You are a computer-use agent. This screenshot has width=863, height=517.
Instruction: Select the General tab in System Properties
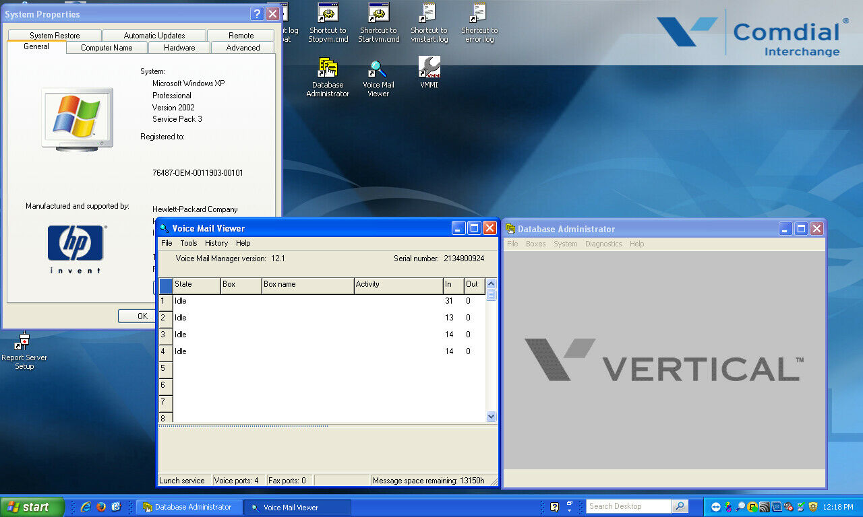(x=36, y=46)
